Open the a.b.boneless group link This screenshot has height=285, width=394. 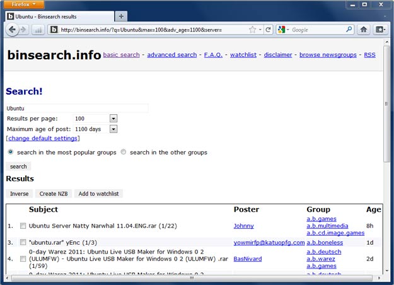click(x=325, y=243)
